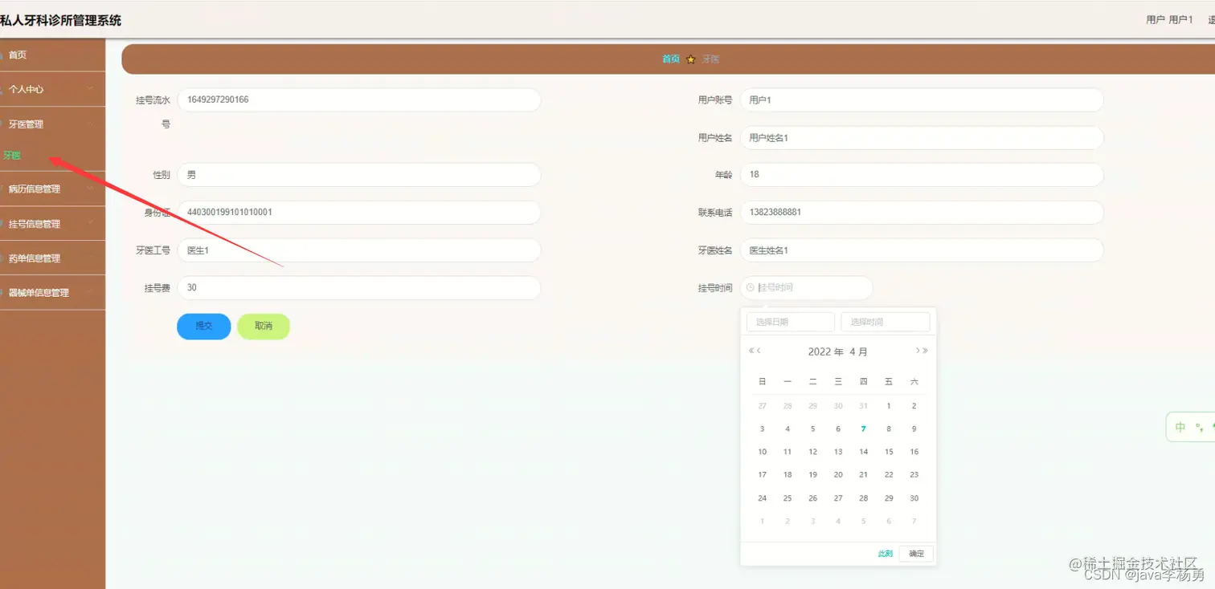Expand the 个人中心 sidebar menu arrow
This screenshot has width=1215, height=589.
(x=91, y=89)
